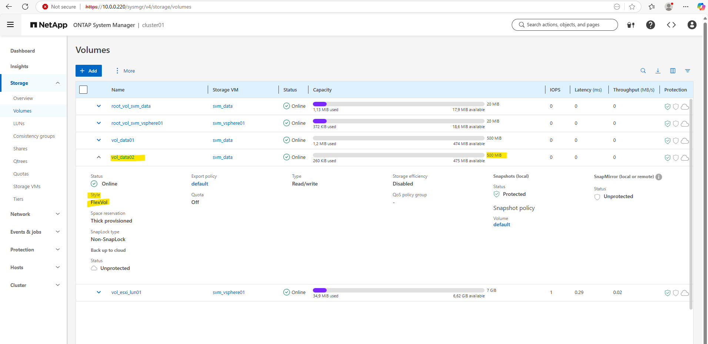Expand the Hosts menu section
The width and height of the screenshot is (708, 344).
point(58,267)
